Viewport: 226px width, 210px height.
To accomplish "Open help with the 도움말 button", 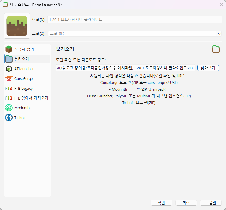I will (211, 203).
